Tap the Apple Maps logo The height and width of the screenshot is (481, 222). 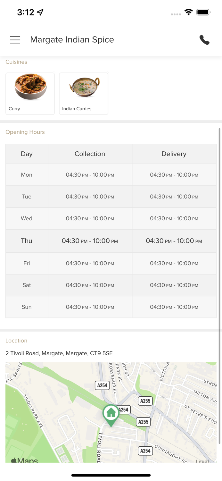pyautogui.click(x=25, y=460)
